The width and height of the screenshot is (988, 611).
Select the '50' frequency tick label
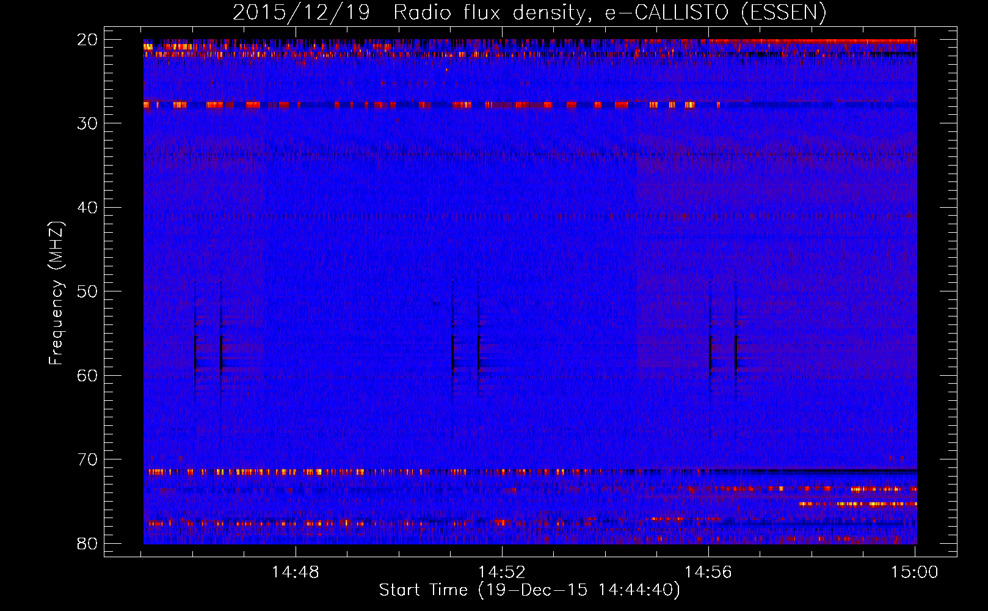click(88, 291)
